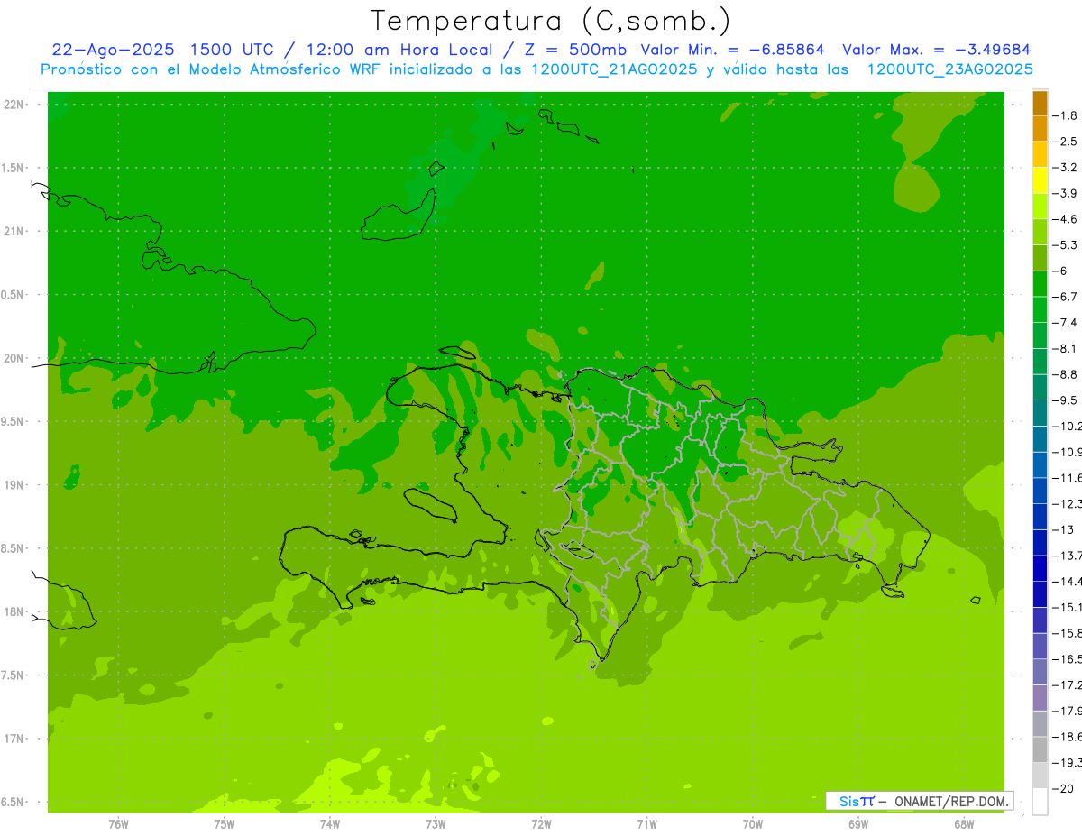Click the "-20" colorbar value
Image resolution: width=1082 pixels, height=836 pixels.
[x=1062, y=788]
